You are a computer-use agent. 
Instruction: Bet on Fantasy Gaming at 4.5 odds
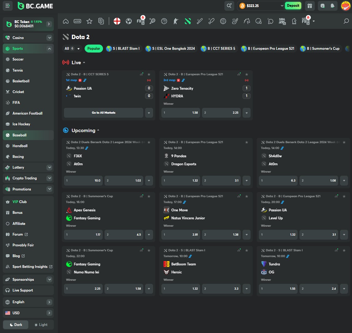(x=124, y=234)
